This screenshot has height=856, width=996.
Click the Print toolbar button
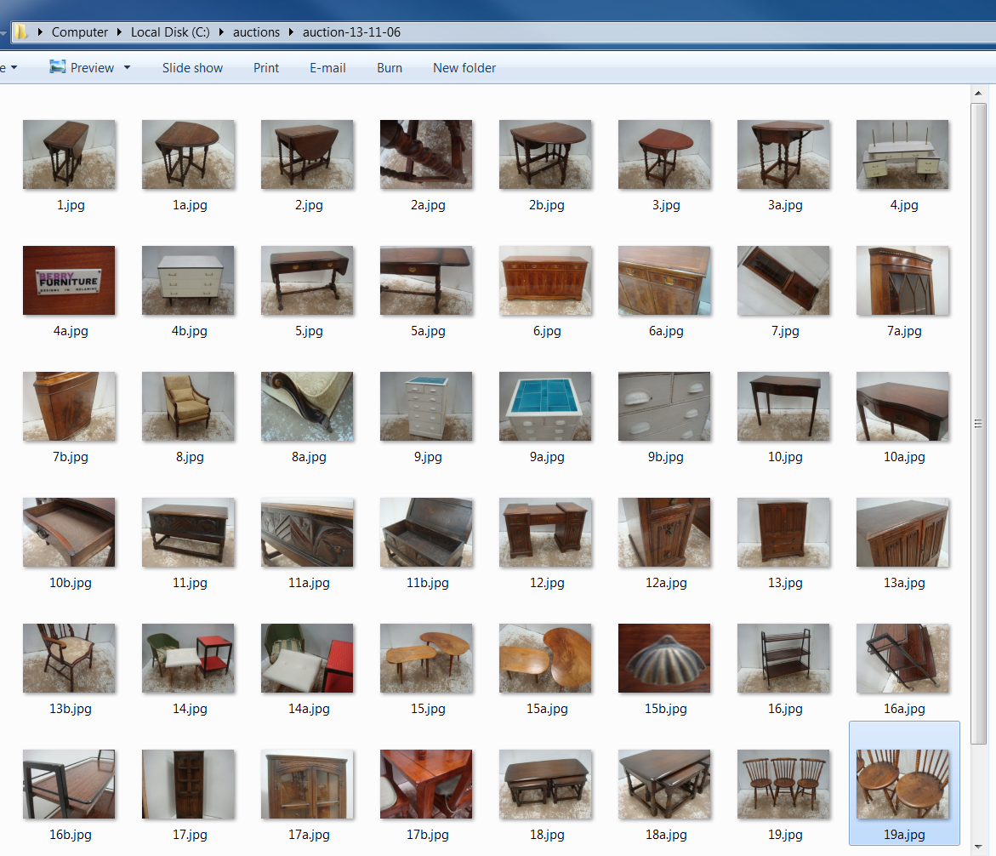266,68
